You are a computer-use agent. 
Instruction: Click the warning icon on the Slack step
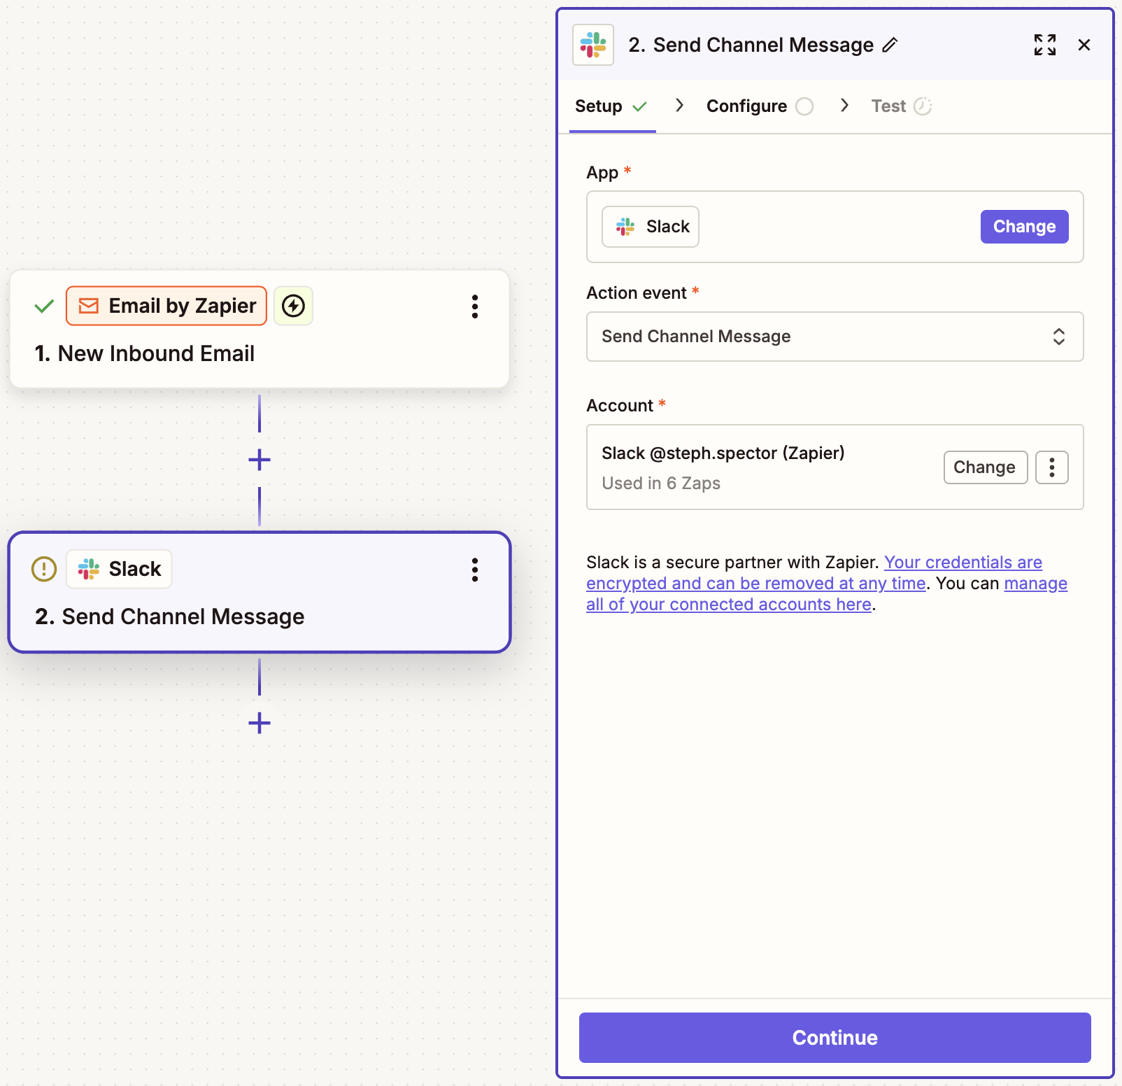(x=43, y=569)
